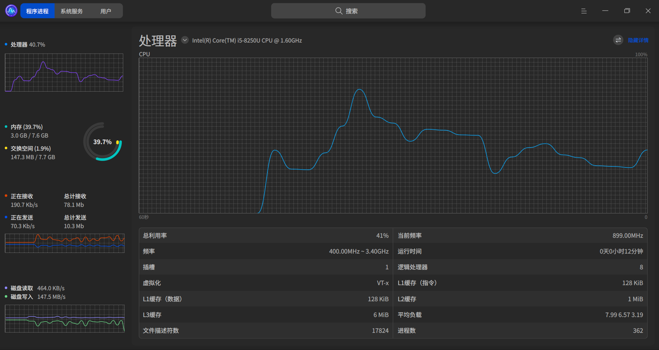The width and height of the screenshot is (659, 350).
Task: Click the large CPU usage graph
Action: (x=393, y=136)
